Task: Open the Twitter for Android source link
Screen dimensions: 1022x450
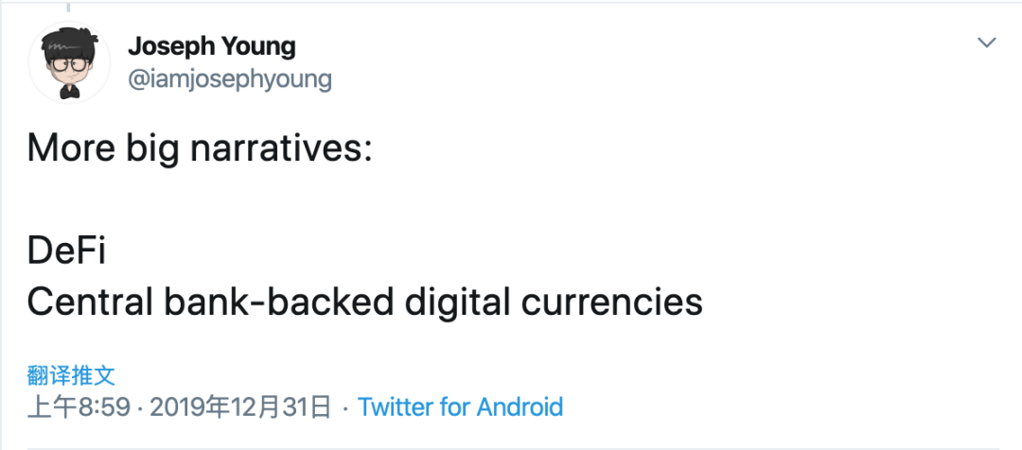Action: tap(461, 407)
